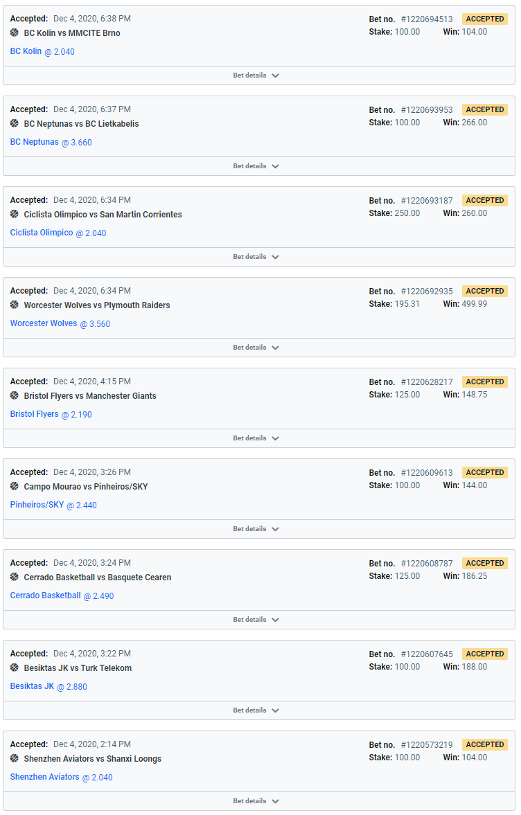Click ACCEPTED badge on bet #1220694513
The height and width of the screenshot is (815, 521).
coord(484,19)
